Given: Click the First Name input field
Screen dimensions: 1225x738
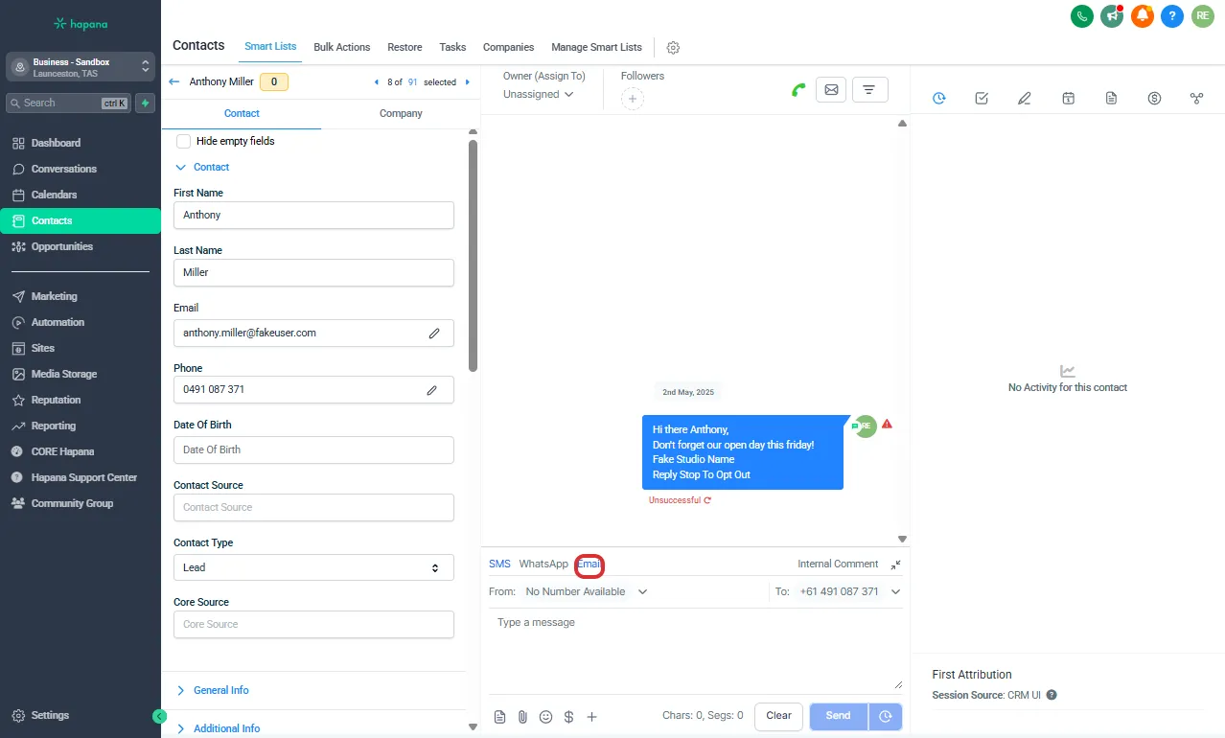Looking at the screenshot, I should point(313,216).
